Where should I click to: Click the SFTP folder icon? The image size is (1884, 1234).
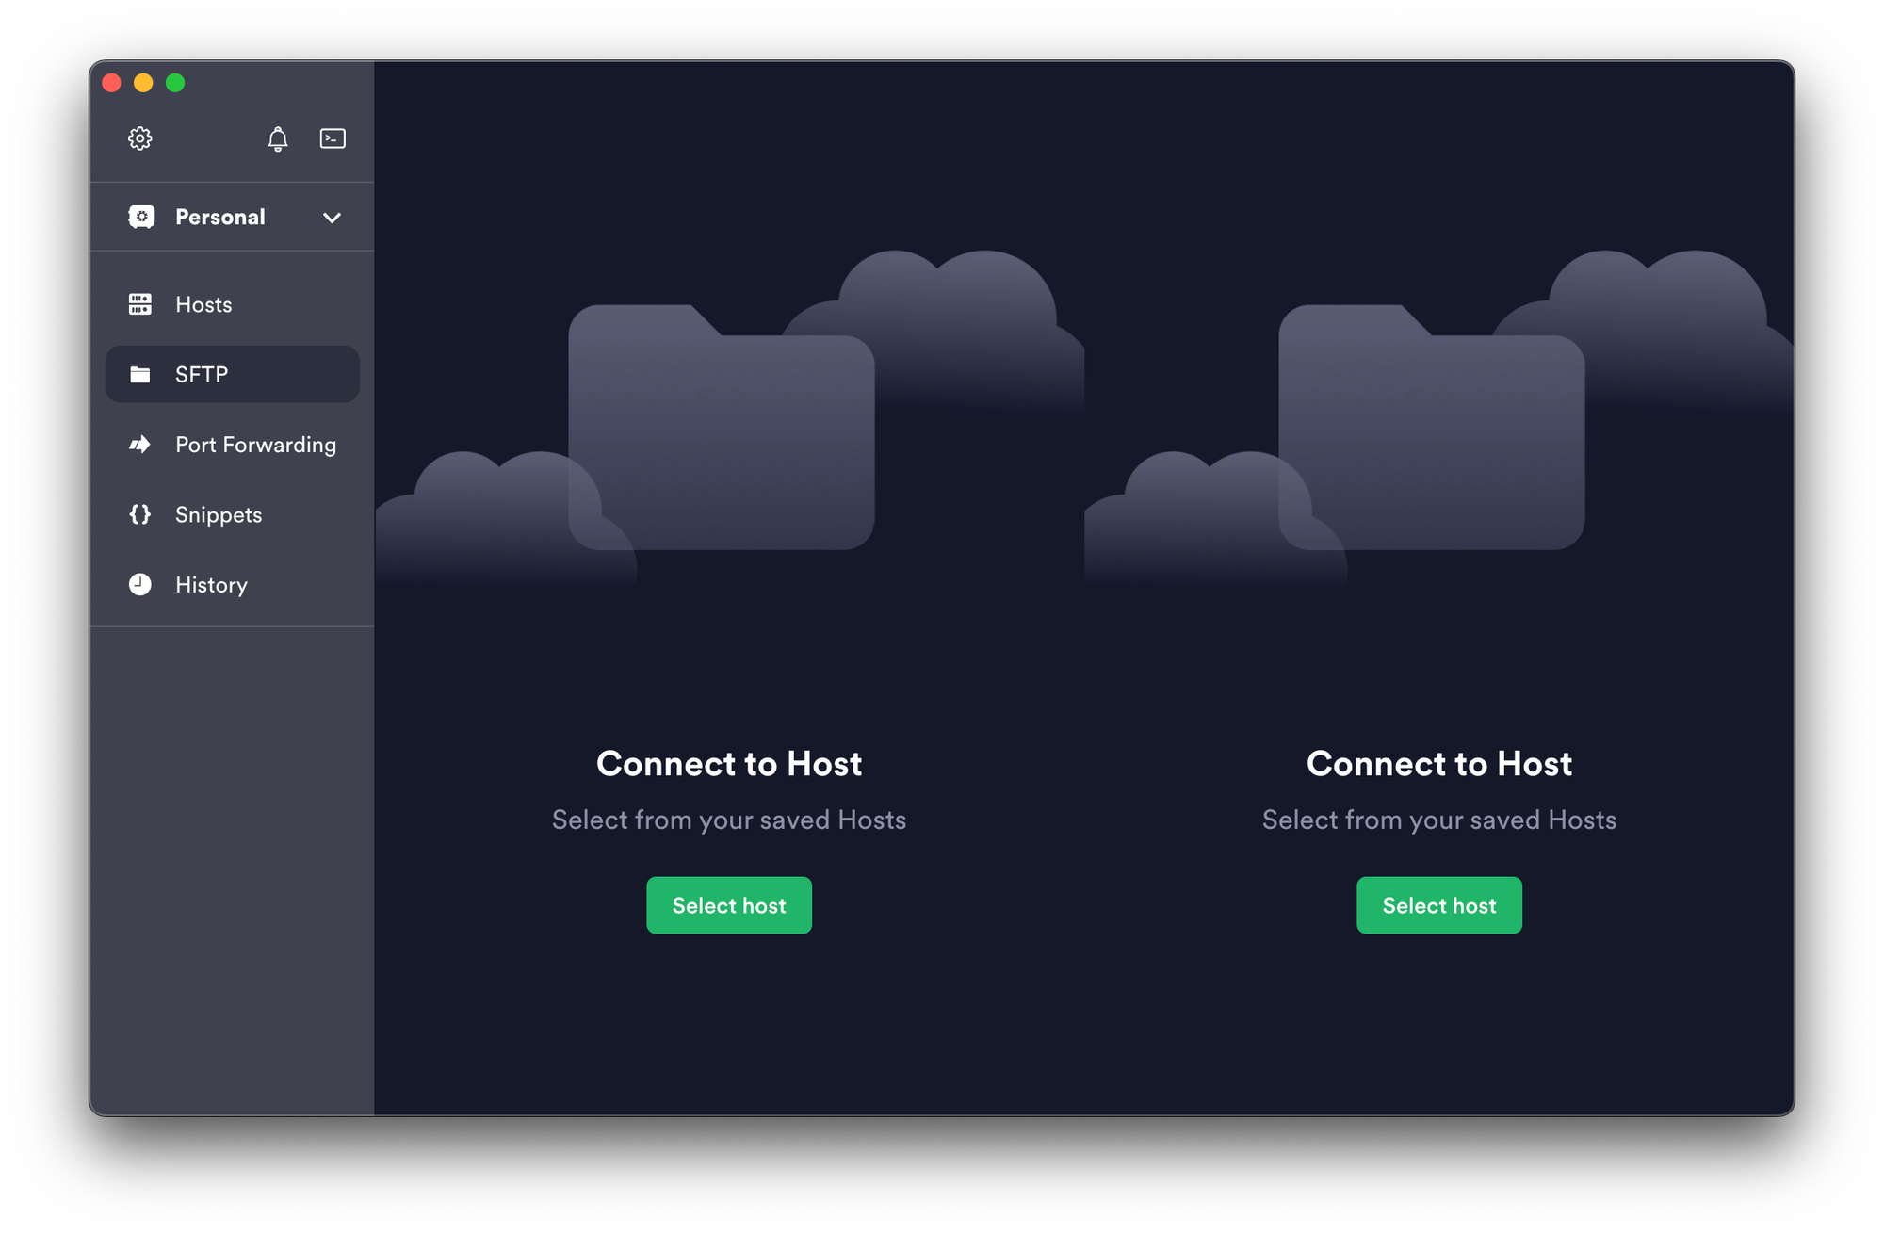coord(140,375)
